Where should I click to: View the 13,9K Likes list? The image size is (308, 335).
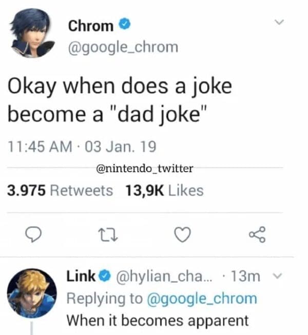click(164, 191)
